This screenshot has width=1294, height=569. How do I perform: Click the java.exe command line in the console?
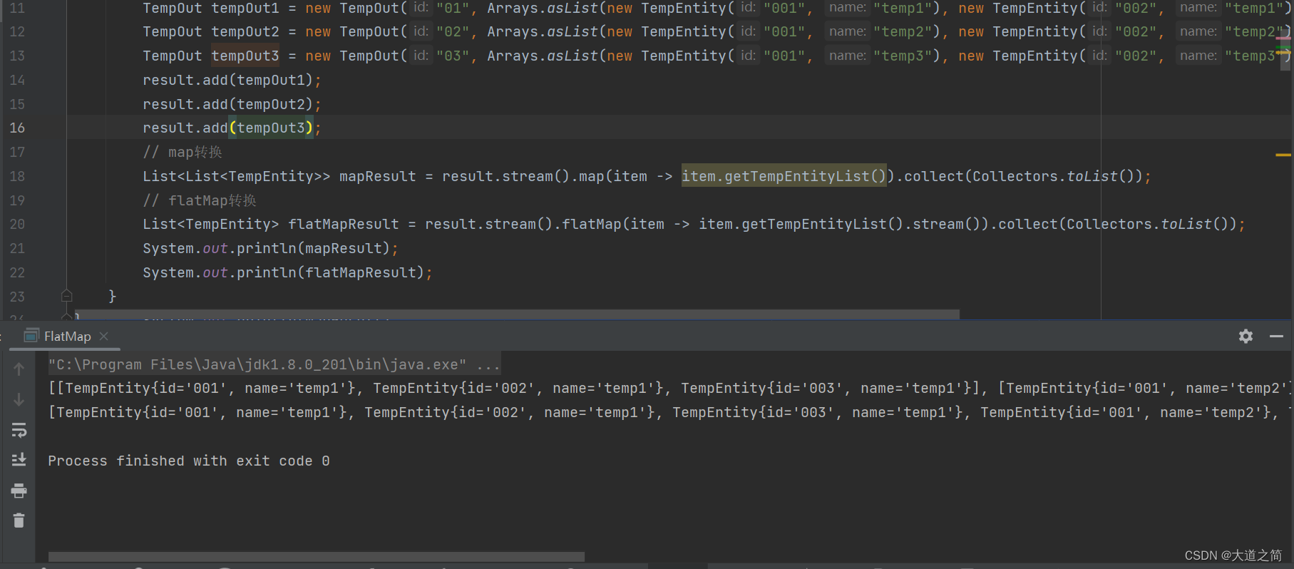pyautogui.click(x=274, y=364)
